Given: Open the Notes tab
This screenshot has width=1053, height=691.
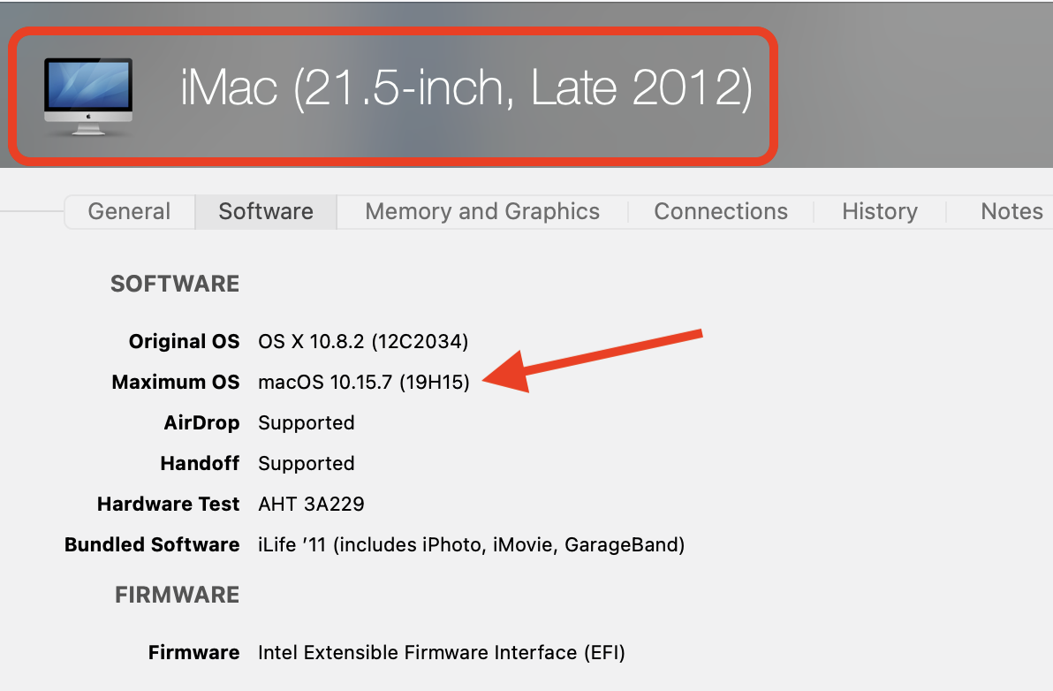Looking at the screenshot, I should tap(1011, 212).
